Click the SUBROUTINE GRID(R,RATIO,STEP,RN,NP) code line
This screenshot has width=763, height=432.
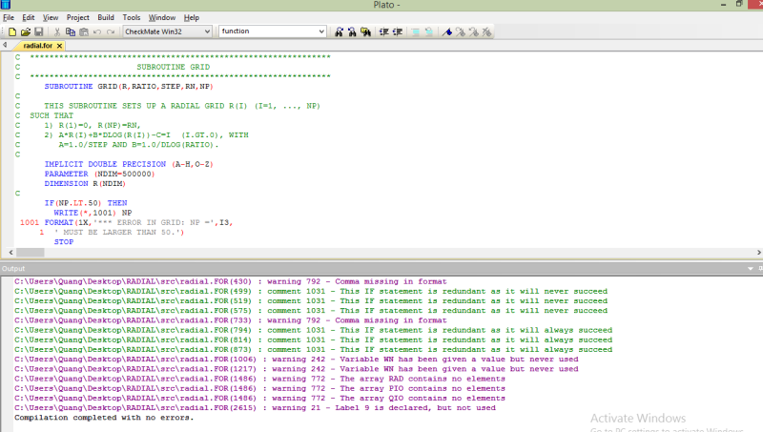click(x=129, y=87)
